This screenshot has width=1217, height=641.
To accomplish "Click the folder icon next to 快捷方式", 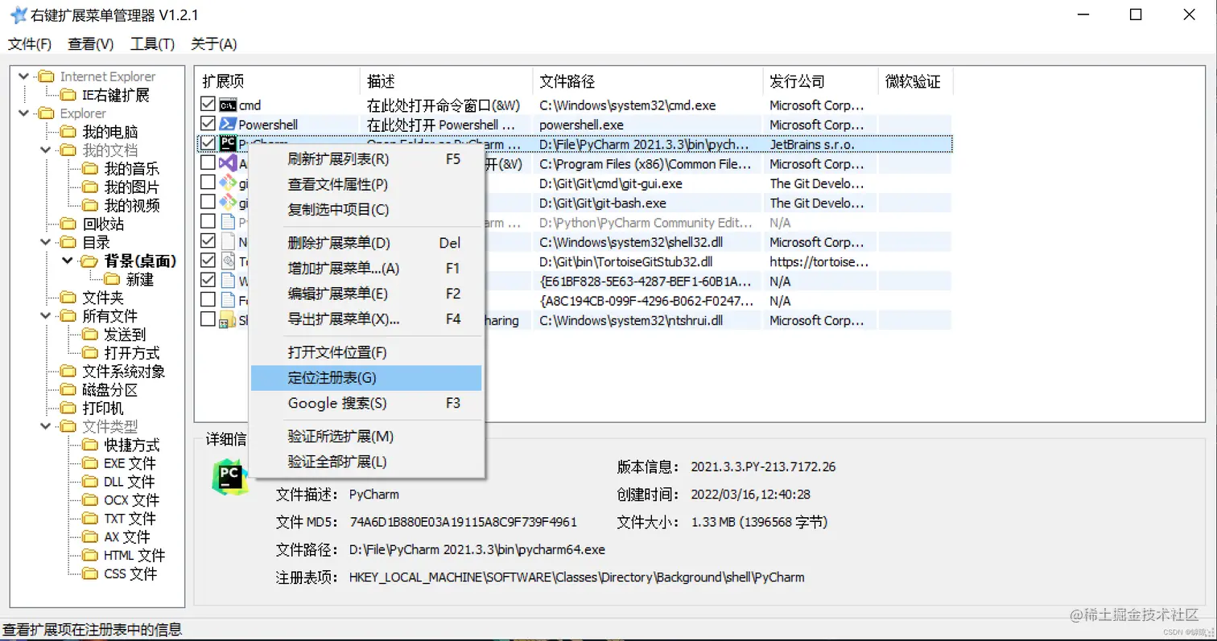I will tap(90, 446).
